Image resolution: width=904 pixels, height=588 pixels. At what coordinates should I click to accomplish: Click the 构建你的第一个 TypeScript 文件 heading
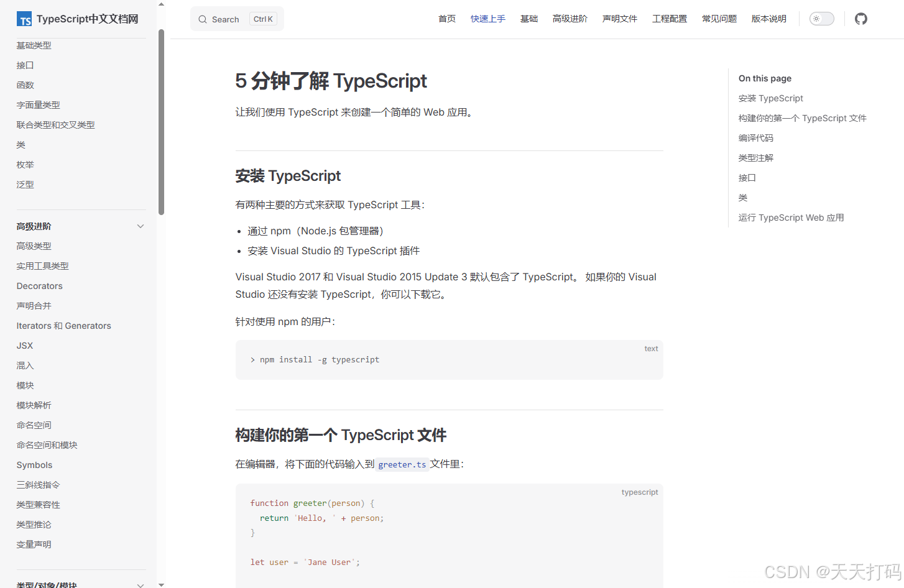[x=341, y=435]
